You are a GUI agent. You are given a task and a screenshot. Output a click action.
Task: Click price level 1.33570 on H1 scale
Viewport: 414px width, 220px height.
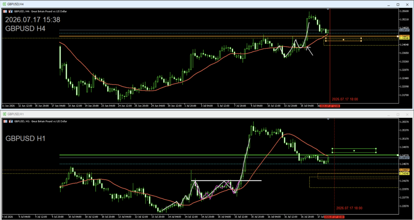(x=404, y=206)
